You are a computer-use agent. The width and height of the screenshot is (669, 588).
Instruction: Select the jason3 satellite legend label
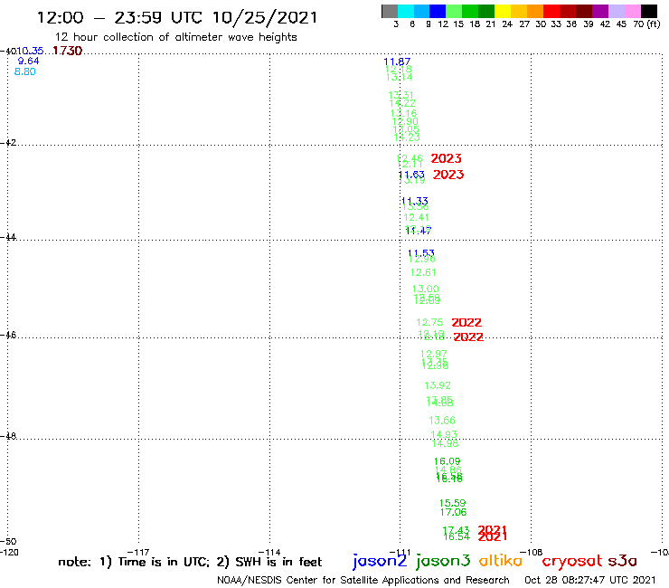443,561
